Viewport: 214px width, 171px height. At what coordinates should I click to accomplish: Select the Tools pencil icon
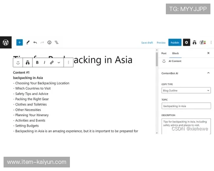(28, 42)
